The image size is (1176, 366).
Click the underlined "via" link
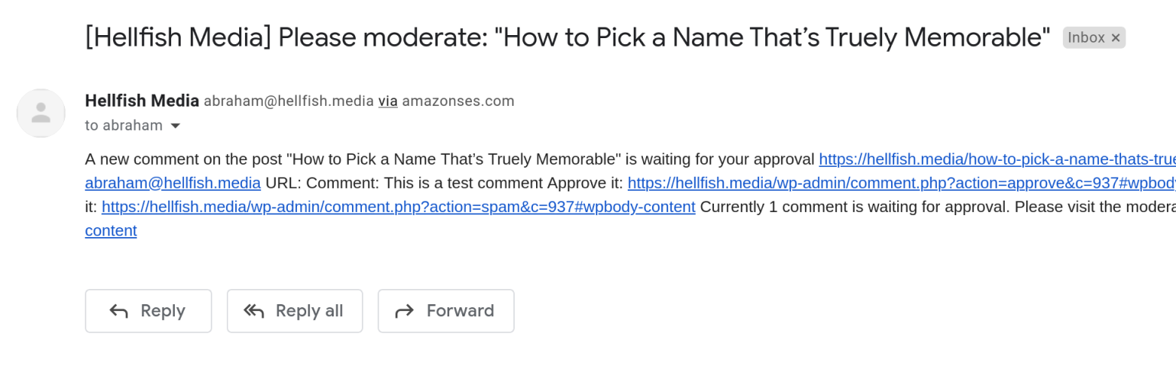388,101
